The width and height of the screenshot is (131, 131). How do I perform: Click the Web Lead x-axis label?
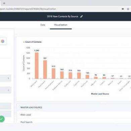click(x=34, y=84)
